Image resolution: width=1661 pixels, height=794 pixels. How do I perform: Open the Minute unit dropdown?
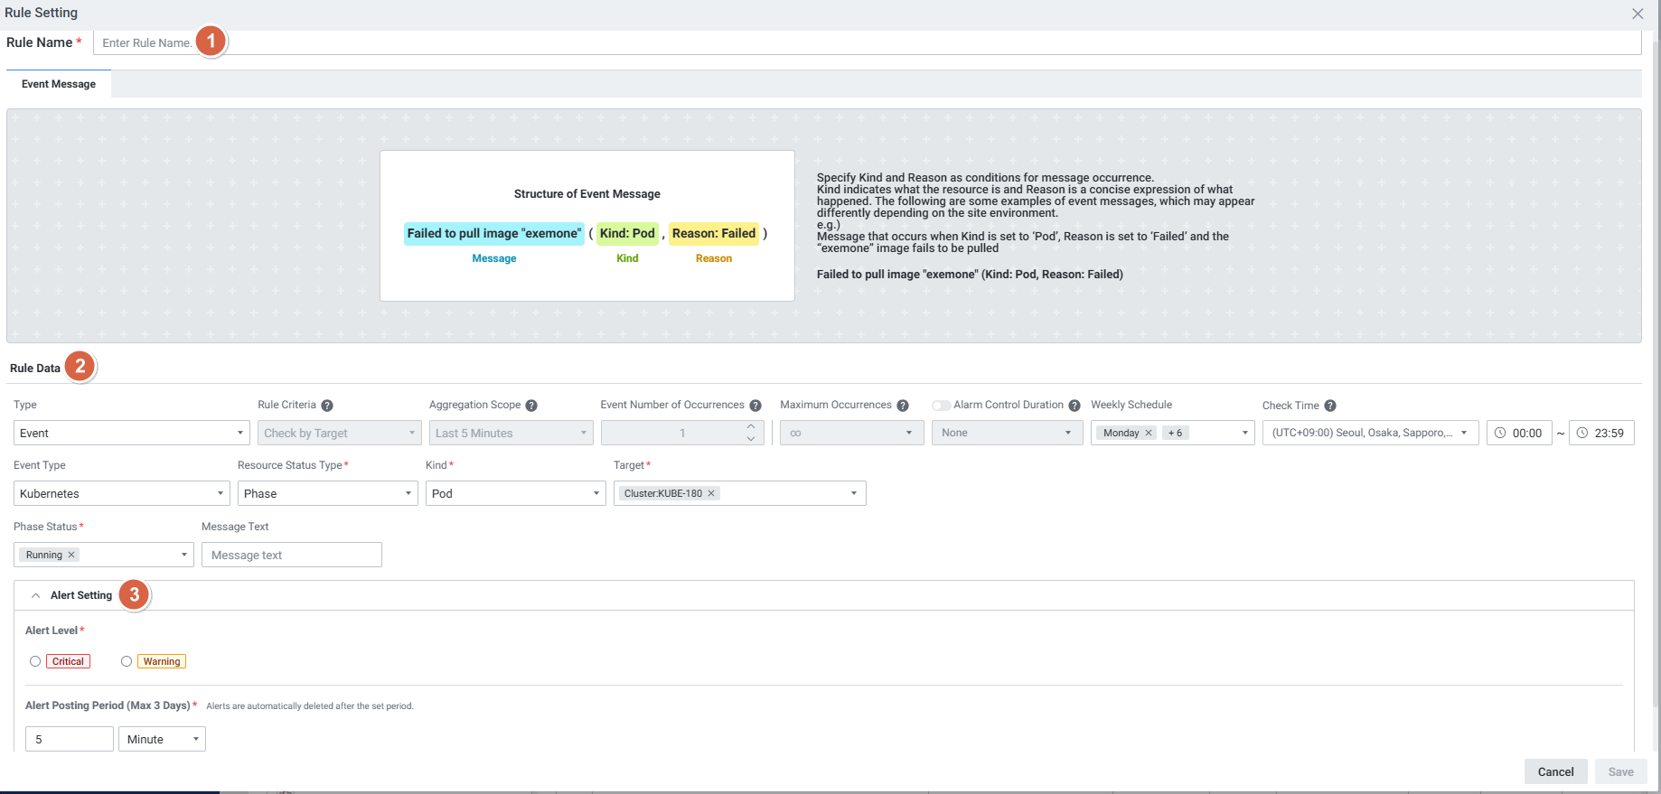click(x=162, y=739)
